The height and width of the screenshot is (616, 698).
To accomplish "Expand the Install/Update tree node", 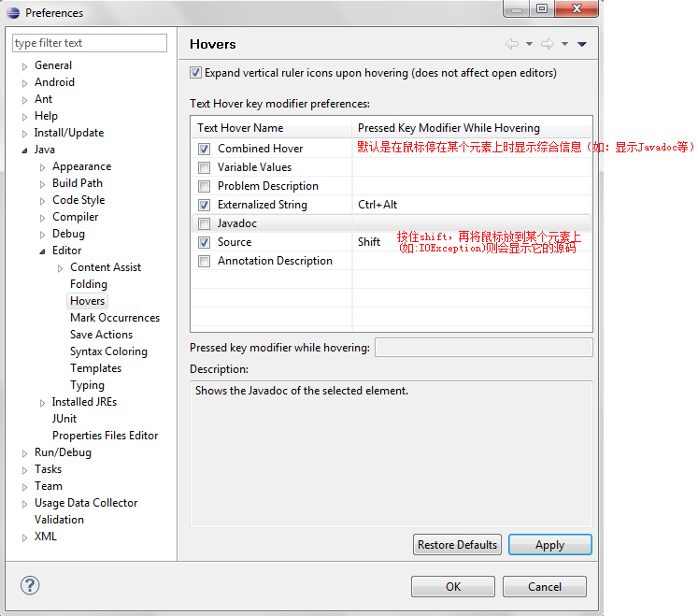I will [24, 134].
